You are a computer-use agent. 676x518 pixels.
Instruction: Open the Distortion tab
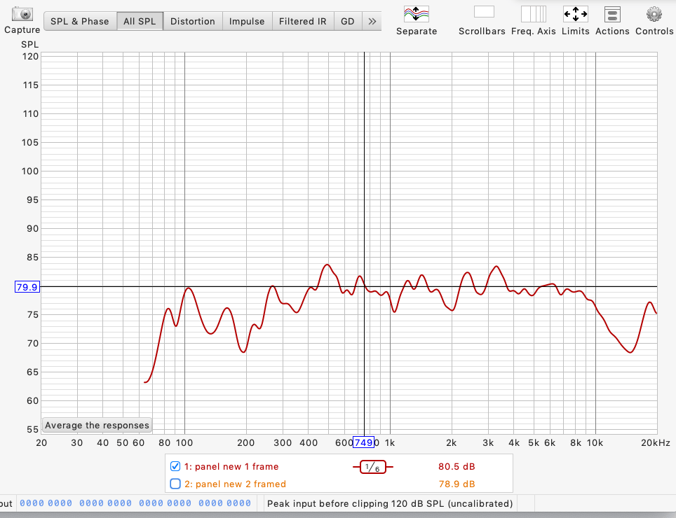coord(193,21)
